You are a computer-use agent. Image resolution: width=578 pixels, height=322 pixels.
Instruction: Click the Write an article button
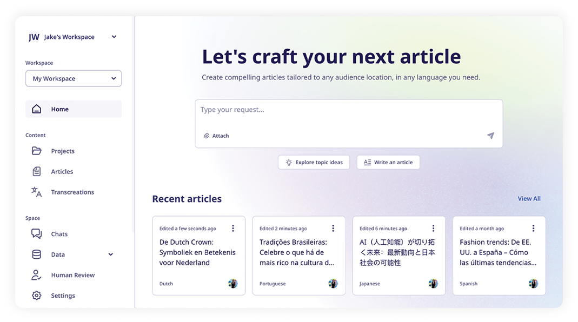[388, 162]
